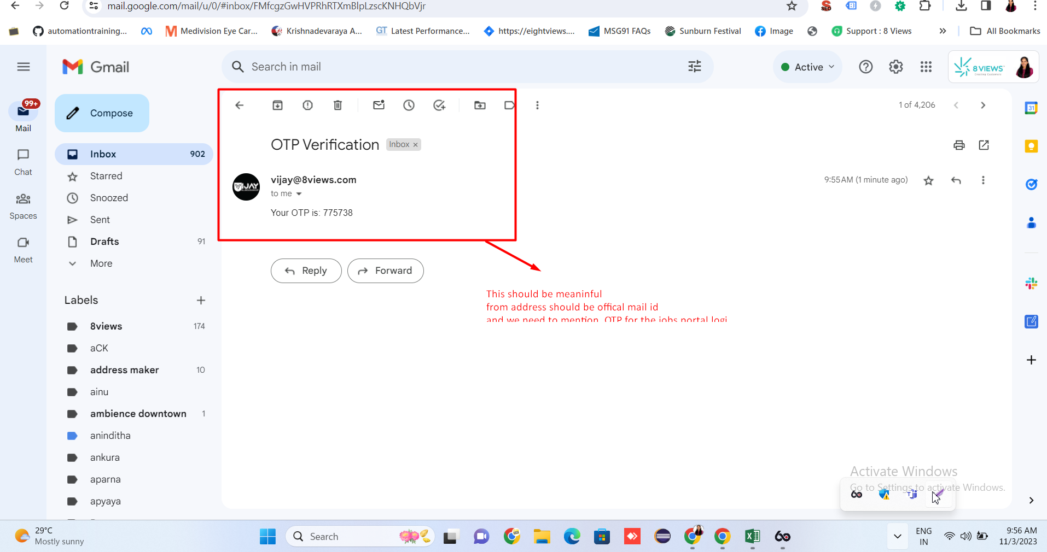Add the email to Tasks
Screen dimensions: 1047x552
(x=439, y=105)
